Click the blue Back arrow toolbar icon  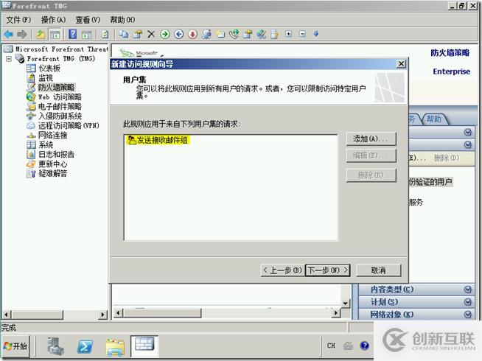[8, 34]
